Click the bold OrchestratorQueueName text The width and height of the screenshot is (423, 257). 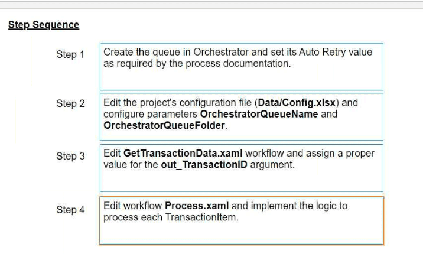(x=259, y=114)
